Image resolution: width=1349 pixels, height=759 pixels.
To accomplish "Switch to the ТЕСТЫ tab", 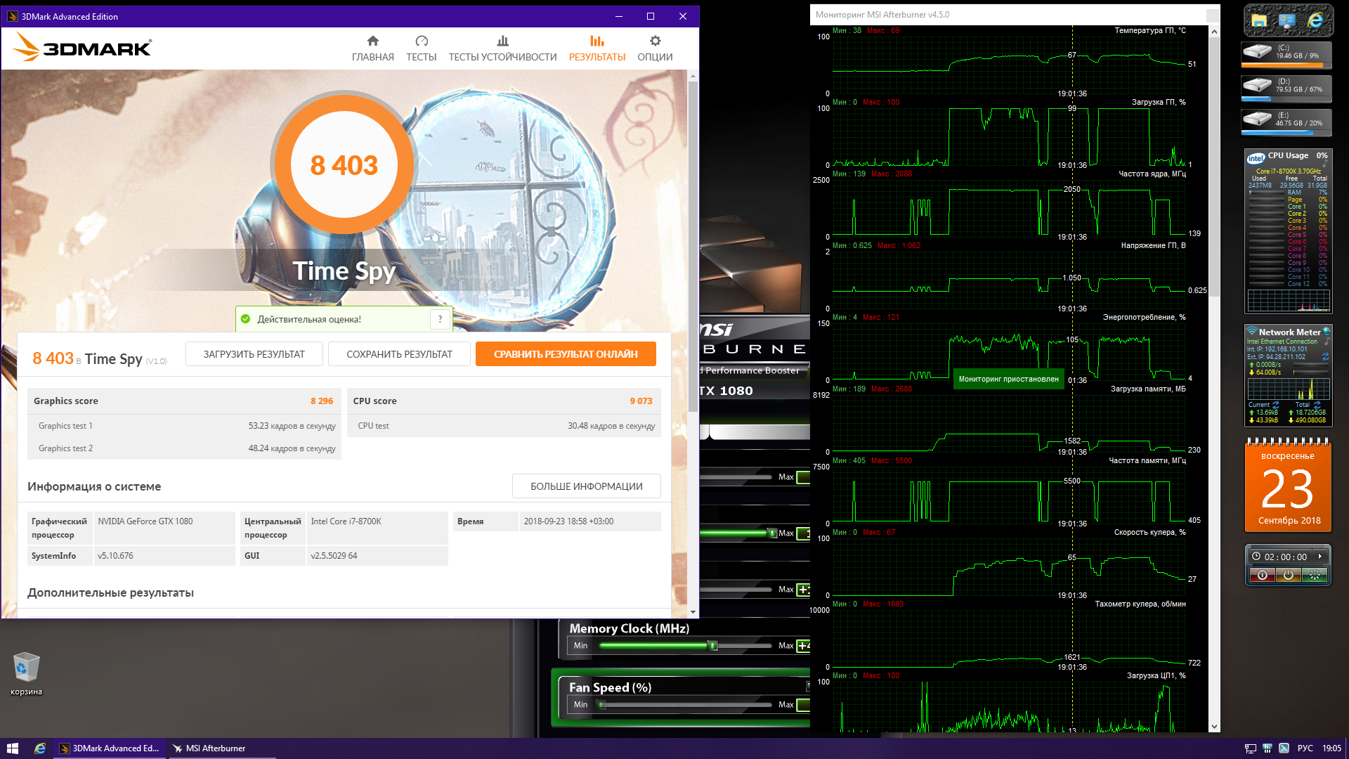I will click(x=421, y=48).
